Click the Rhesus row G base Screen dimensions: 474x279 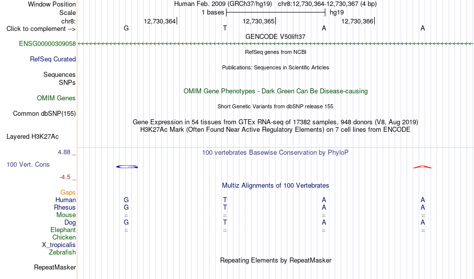tap(126, 207)
